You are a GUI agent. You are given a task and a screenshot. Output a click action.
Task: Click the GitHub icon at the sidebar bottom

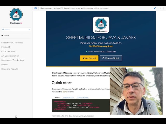16,117
